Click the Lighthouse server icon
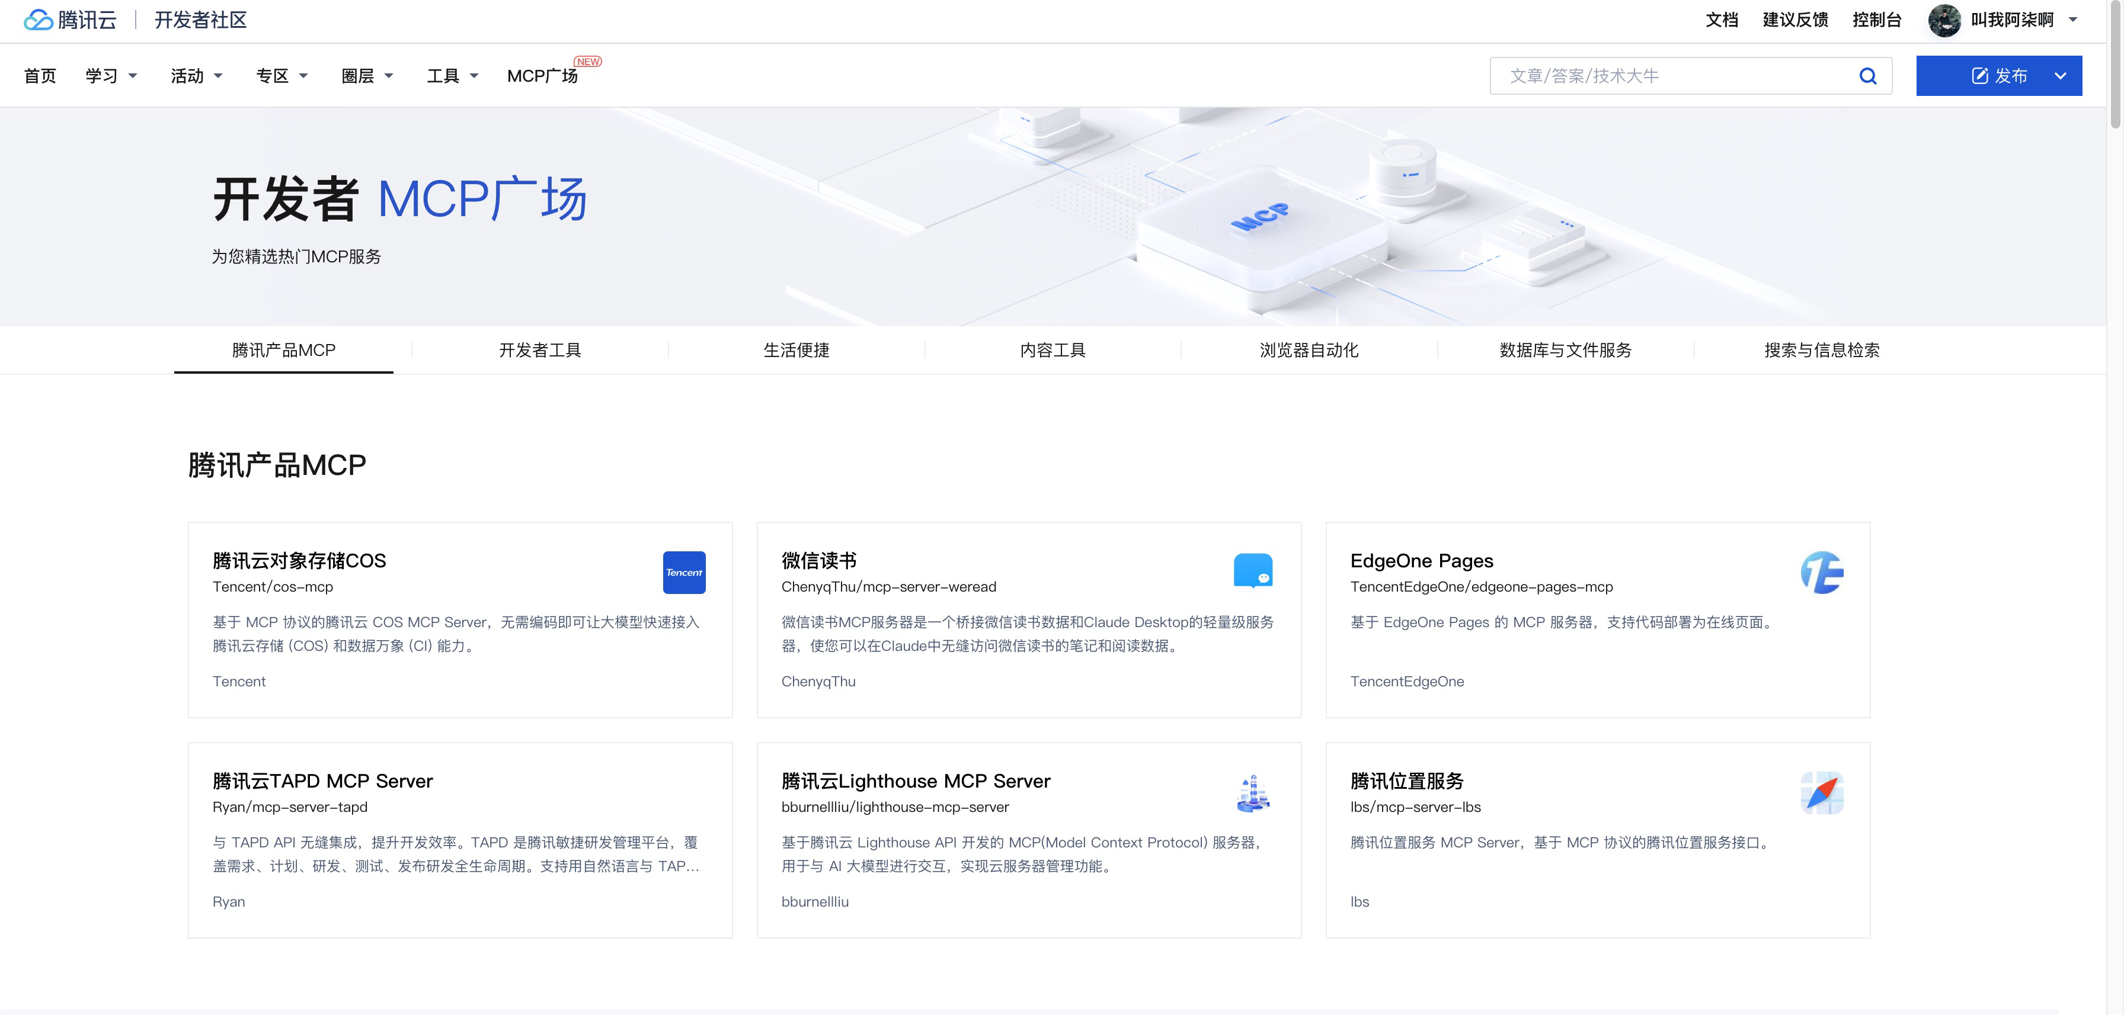The height and width of the screenshot is (1015, 2124). [x=1252, y=794]
